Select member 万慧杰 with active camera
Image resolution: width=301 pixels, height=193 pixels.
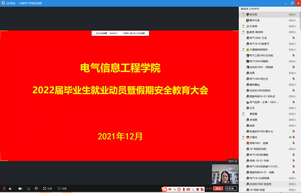269,137
